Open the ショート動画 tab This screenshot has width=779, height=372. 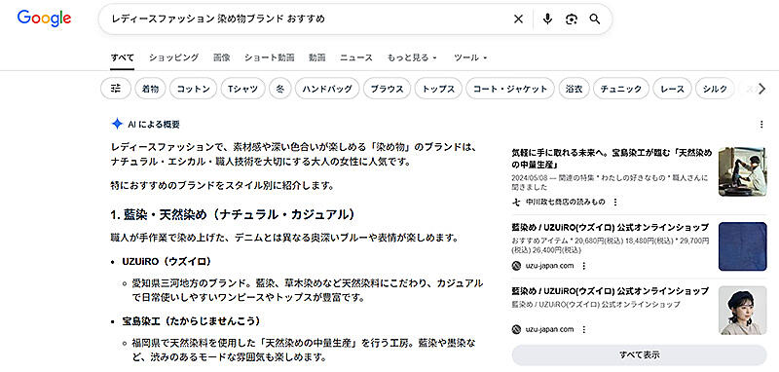click(x=270, y=57)
